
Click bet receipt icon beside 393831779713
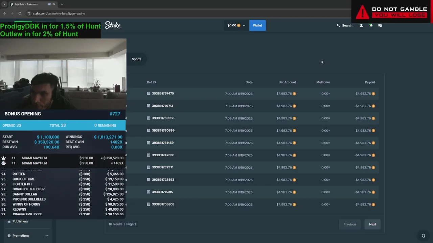(149, 106)
